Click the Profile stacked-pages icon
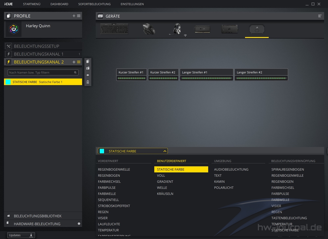This screenshot has height=239, width=328. click(x=8, y=16)
